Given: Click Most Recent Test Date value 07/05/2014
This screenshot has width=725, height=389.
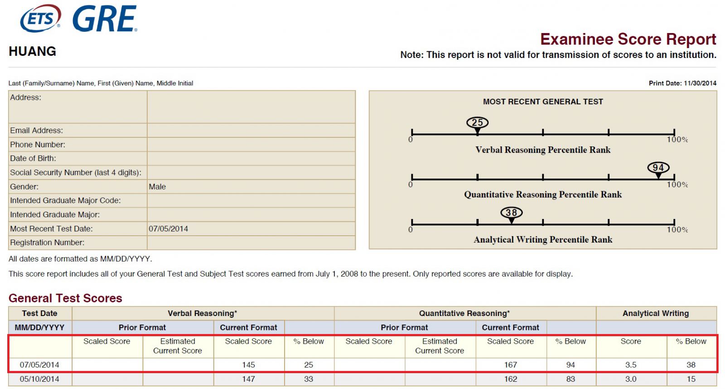Looking at the screenshot, I should pyautogui.click(x=168, y=229).
